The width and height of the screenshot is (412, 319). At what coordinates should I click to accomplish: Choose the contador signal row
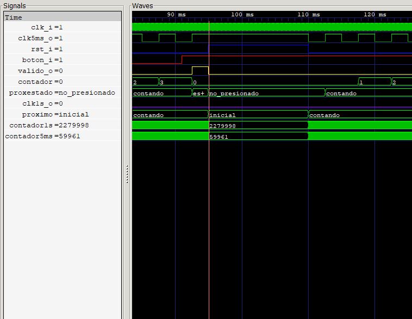point(41,82)
